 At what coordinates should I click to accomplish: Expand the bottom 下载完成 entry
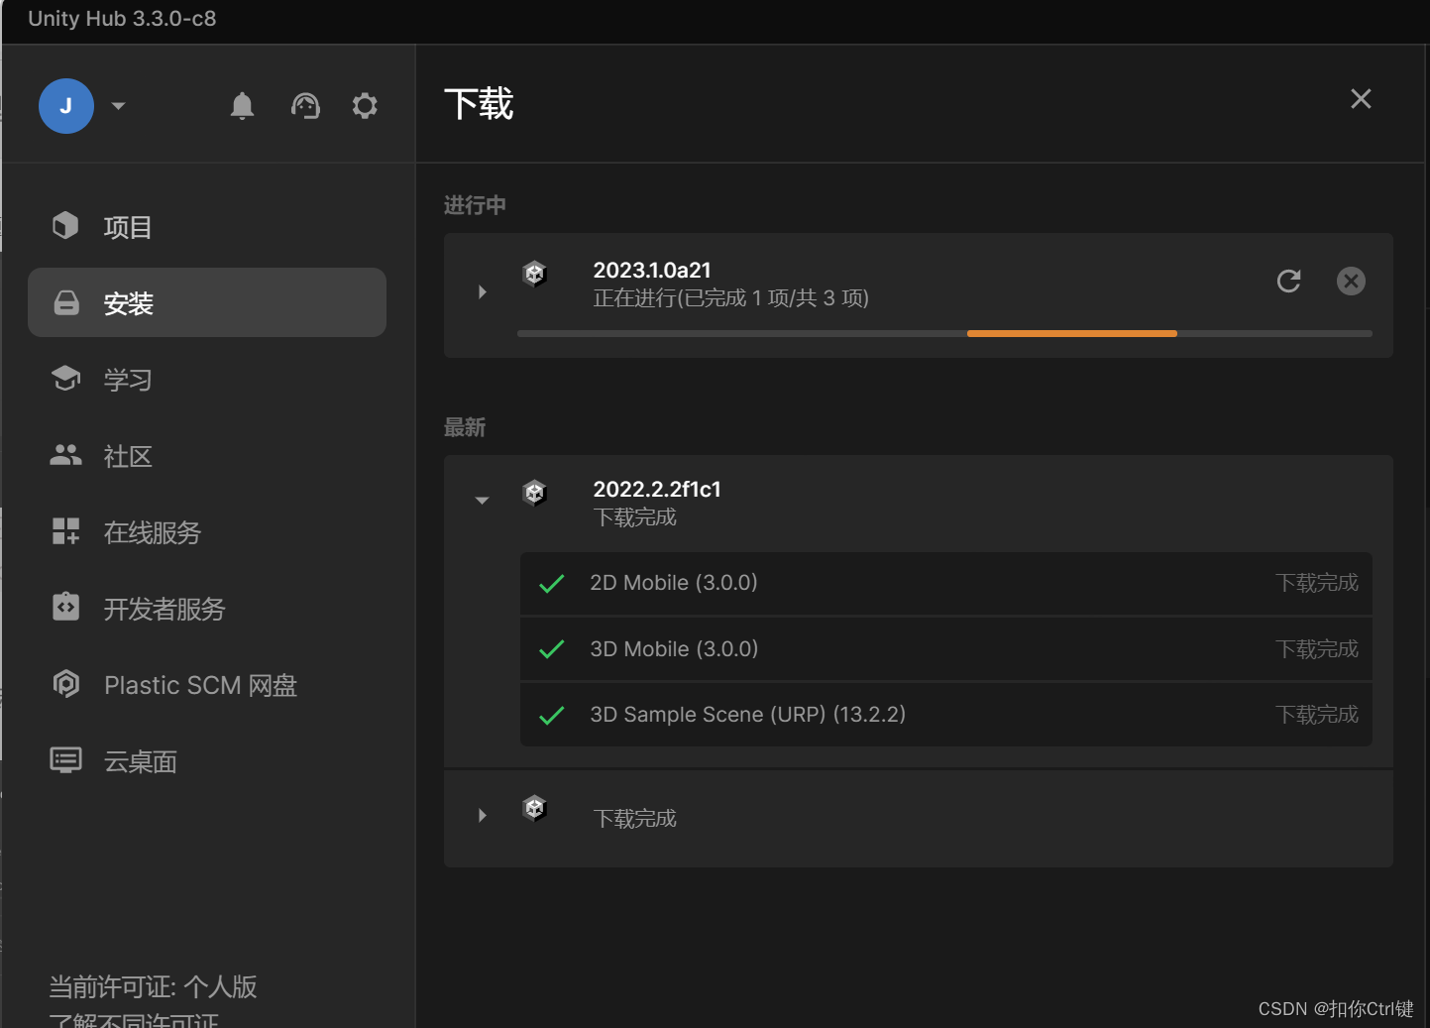[482, 816]
